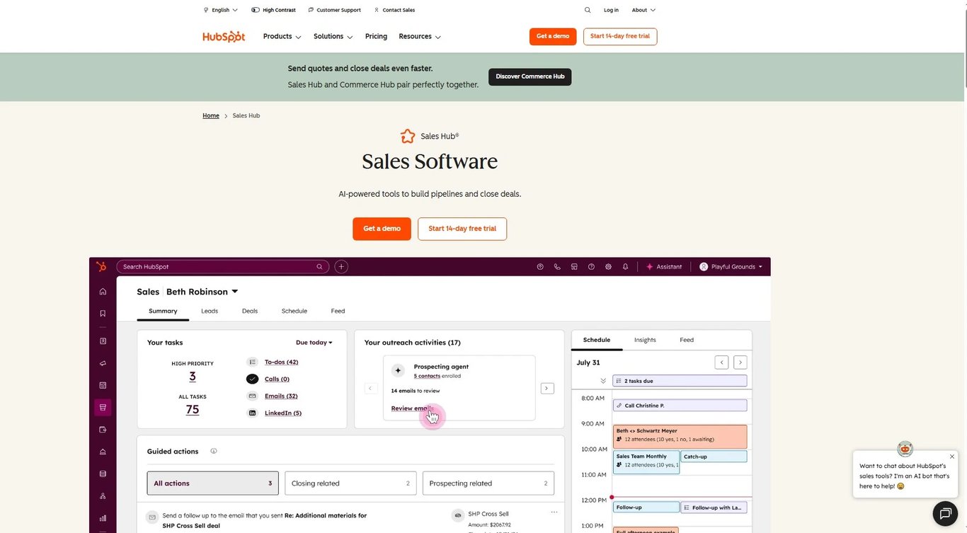
Task: Open the marketplace store icon in the app top bar
Action: (x=574, y=267)
